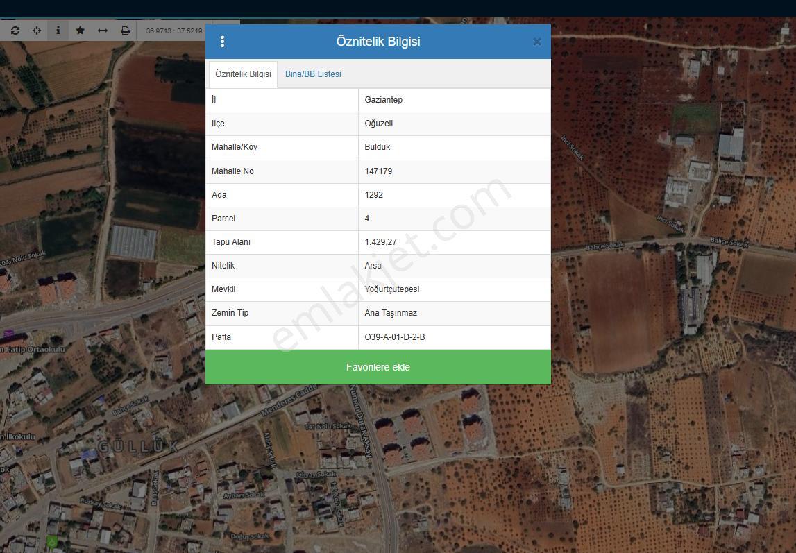Select the measure distance arrow tool
796x553 pixels.
click(x=103, y=31)
